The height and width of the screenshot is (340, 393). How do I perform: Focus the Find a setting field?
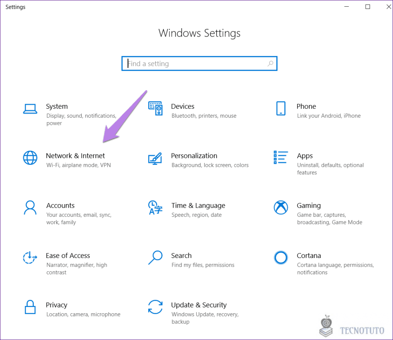[x=199, y=64]
